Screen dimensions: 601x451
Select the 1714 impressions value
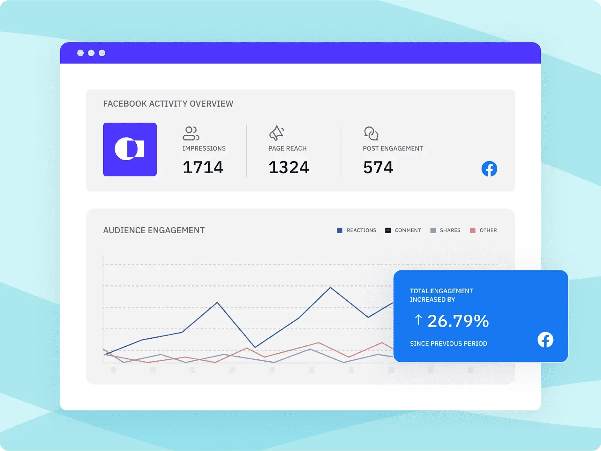click(203, 167)
